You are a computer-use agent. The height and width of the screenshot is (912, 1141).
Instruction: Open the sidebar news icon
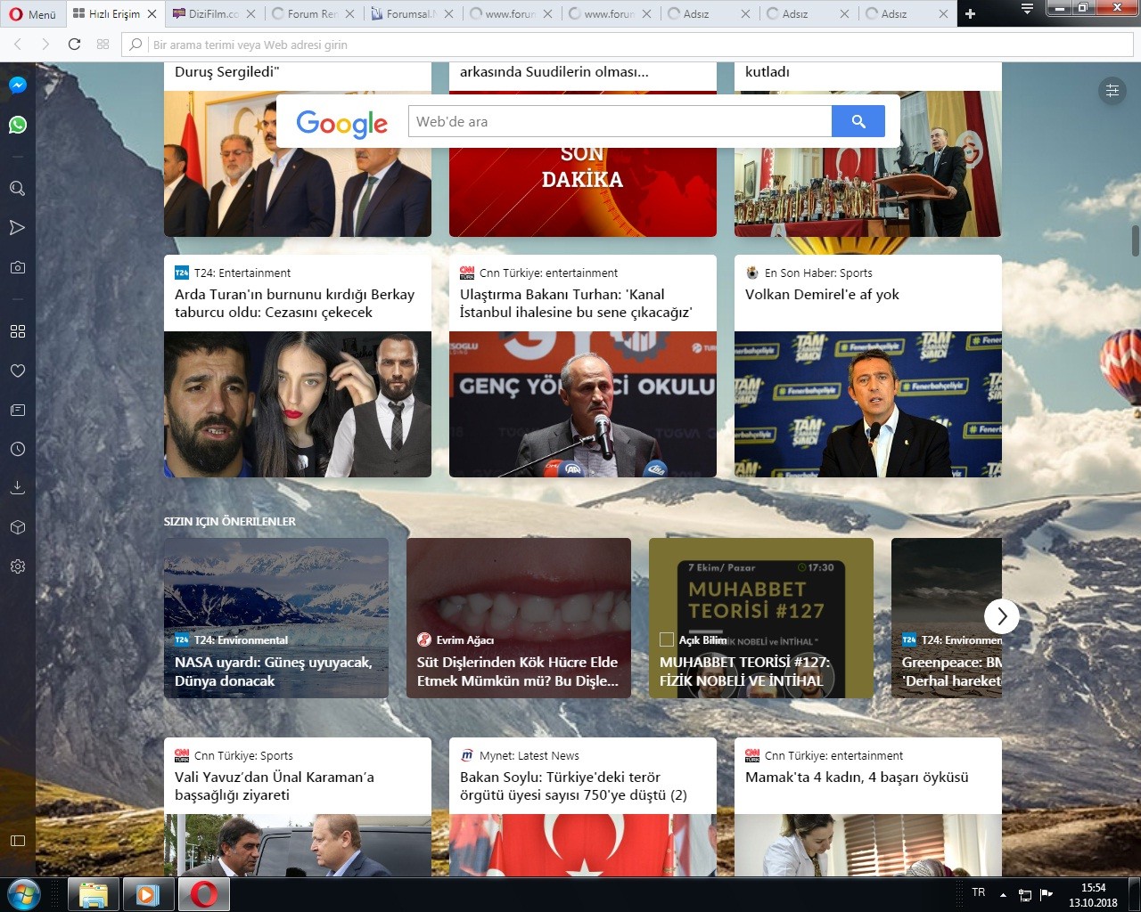coord(17,410)
